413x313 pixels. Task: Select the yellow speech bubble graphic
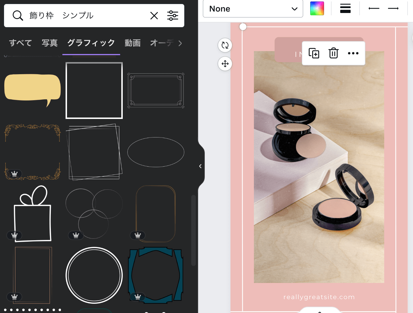tap(32, 88)
